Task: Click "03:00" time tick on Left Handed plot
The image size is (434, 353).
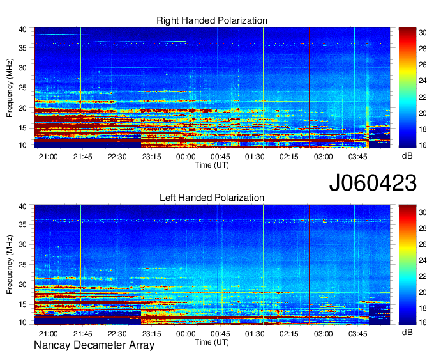Action: (324, 334)
